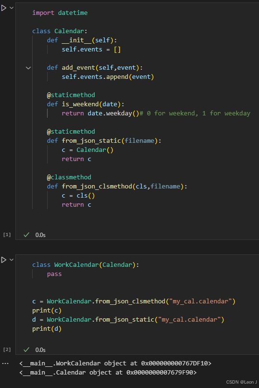Click 'self.events = []' line
Image resolution: width=259 pixels, height=388 pixels.
point(91,50)
